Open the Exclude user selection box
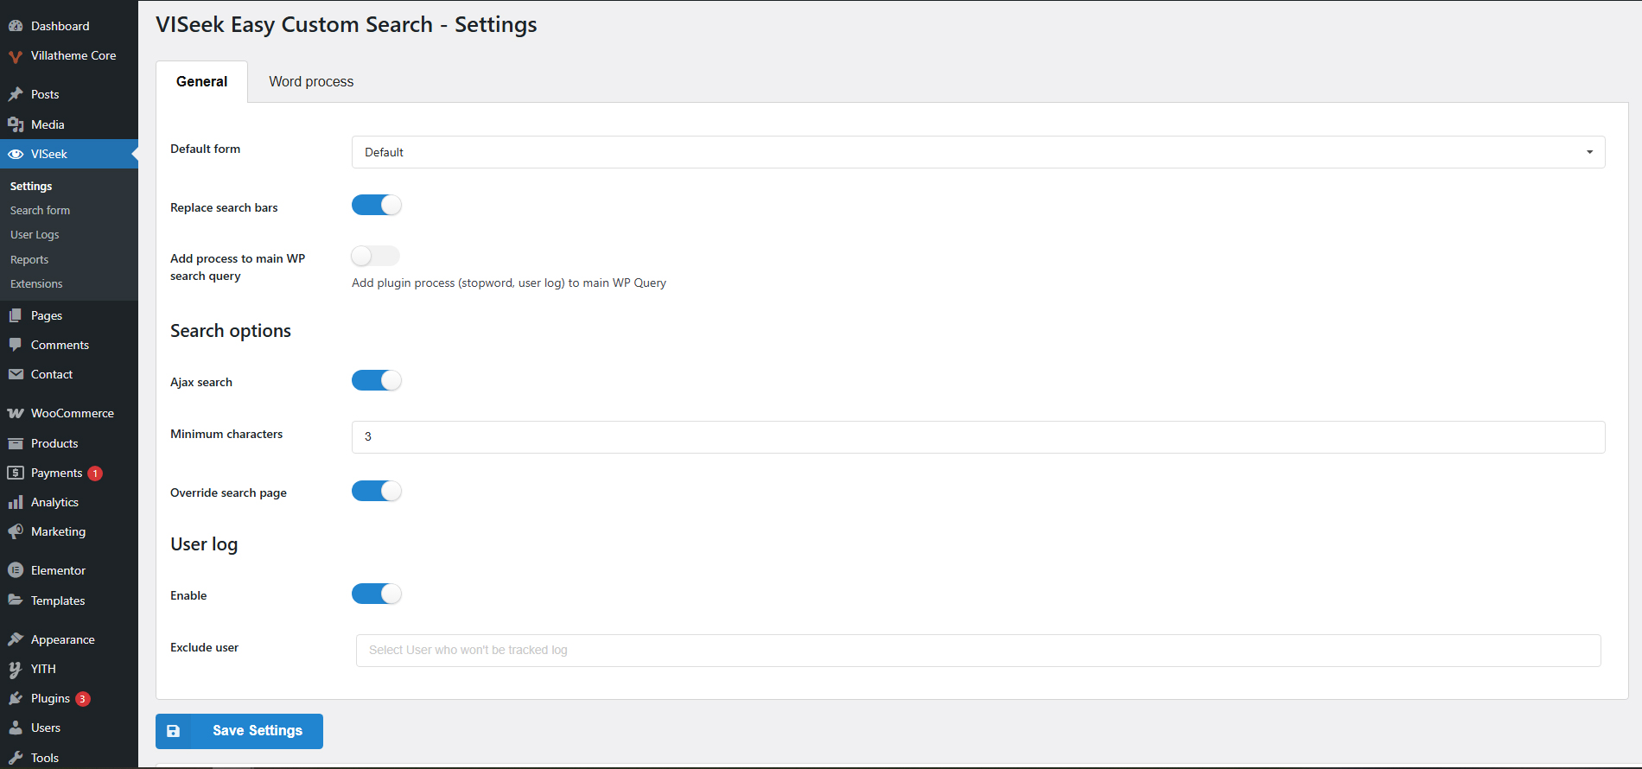1642x769 pixels. coord(977,651)
